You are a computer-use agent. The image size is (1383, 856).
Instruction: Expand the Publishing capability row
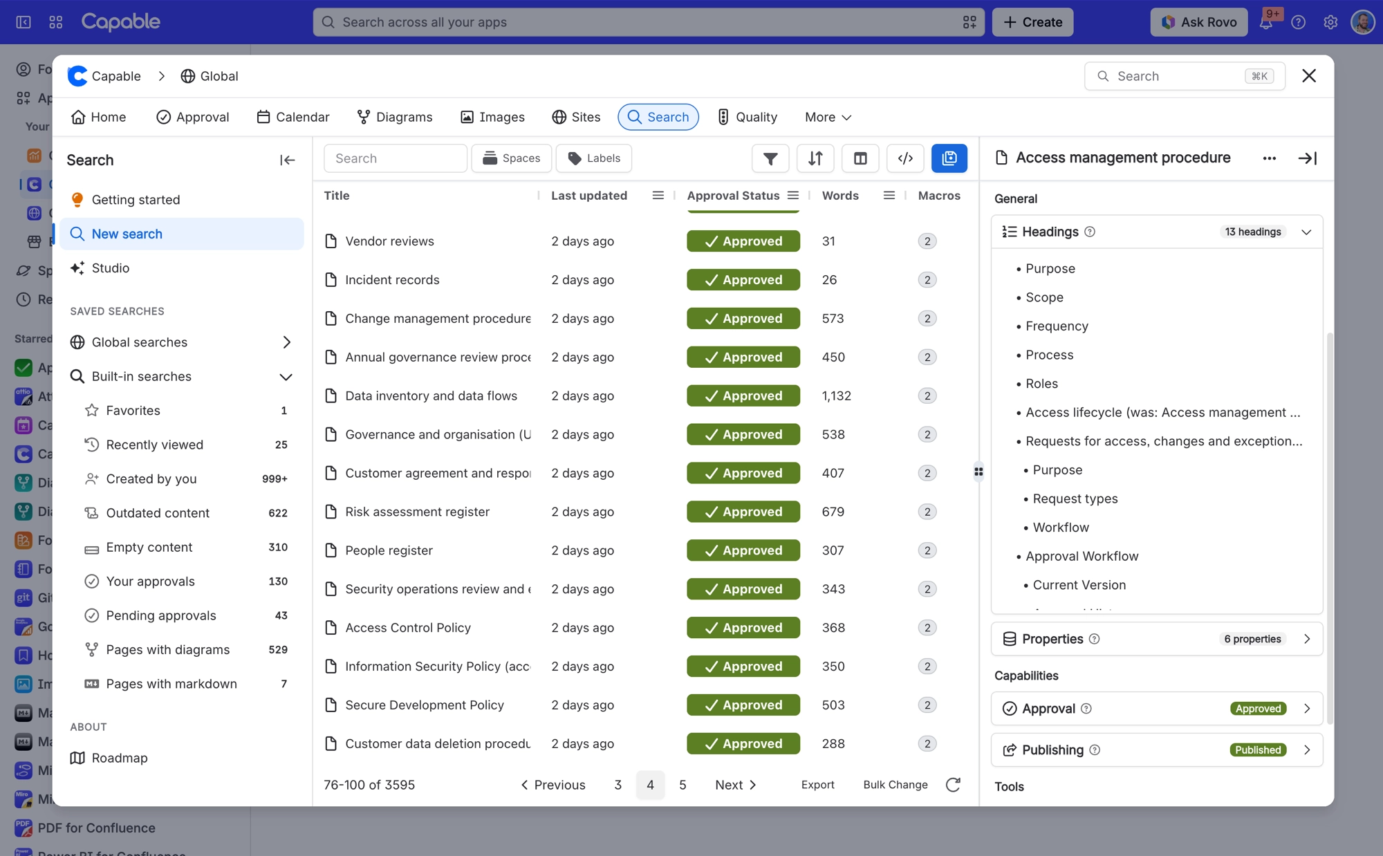click(1157, 750)
